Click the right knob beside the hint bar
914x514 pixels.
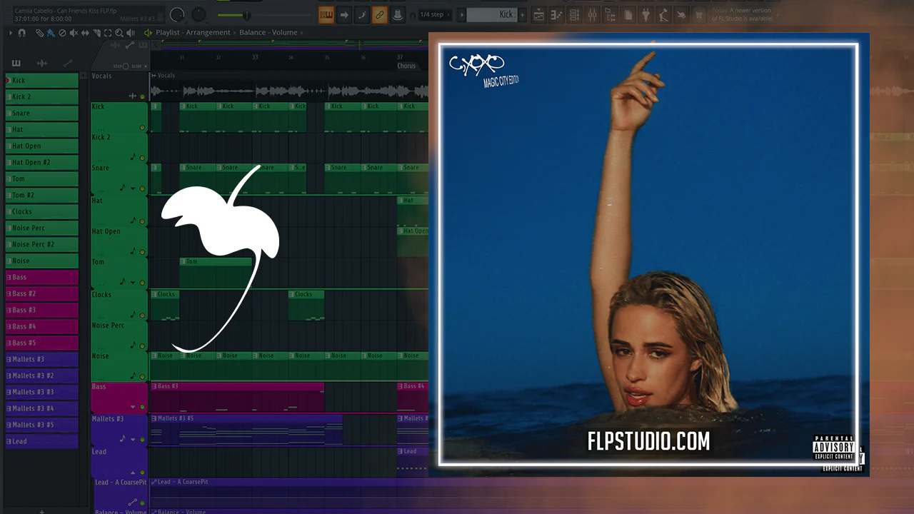pos(199,14)
